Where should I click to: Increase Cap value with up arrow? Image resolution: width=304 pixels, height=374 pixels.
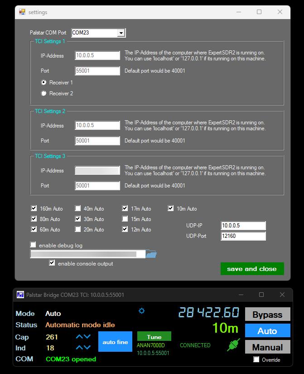click(x=79, y=337)
